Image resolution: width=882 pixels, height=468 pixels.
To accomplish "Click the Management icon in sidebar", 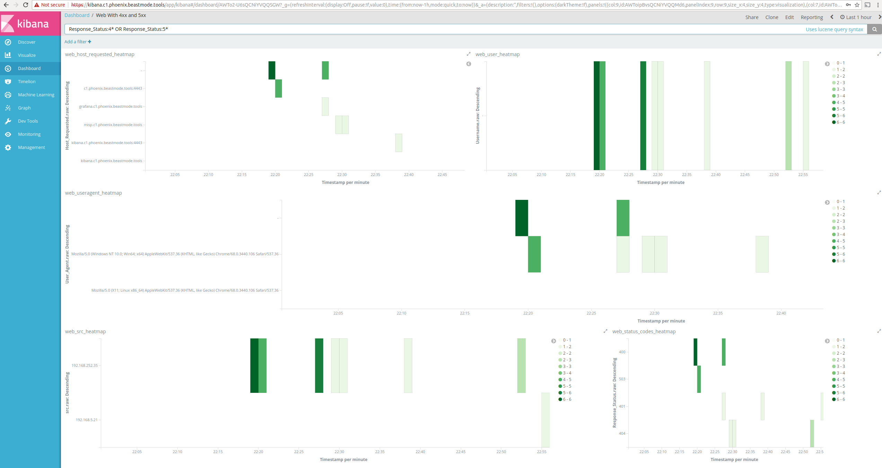I will coord(8,147).
